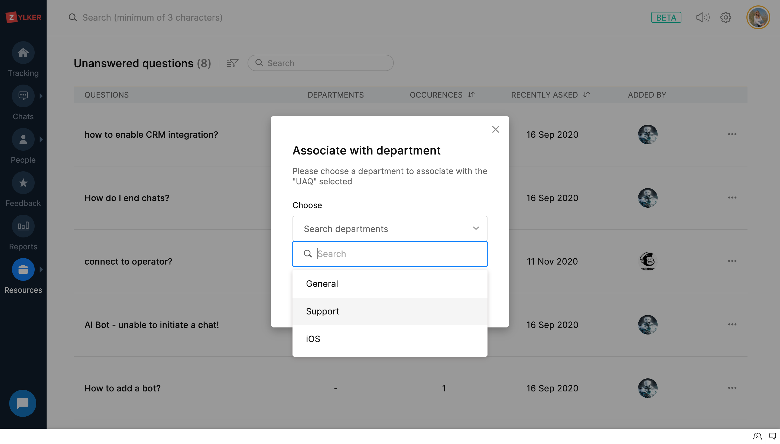Open the user profile avatar
780x444 pixels.
[758, 17]
